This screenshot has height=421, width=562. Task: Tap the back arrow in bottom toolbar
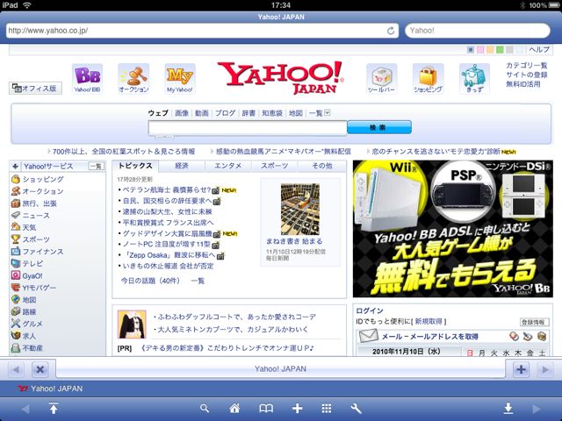(25, 409)
